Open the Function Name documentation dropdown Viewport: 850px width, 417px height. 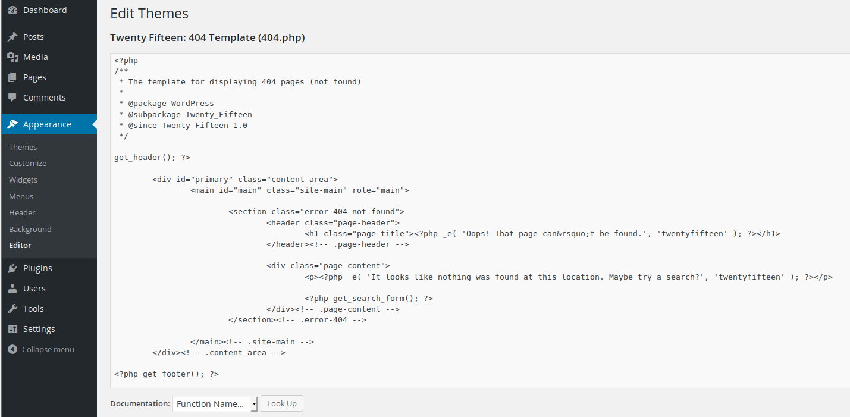tap(215, 404)
